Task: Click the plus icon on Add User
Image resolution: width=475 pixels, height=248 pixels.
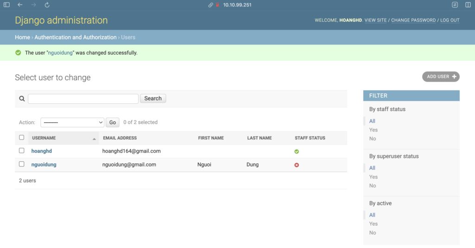Action: 454,76
